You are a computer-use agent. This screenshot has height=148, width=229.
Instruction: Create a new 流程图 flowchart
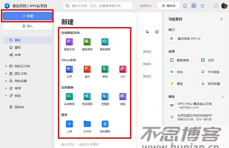click(105, 99)
